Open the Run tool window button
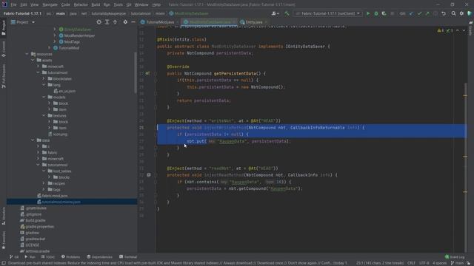This screenshot has height=266, width=474. [x=30, y=257]
